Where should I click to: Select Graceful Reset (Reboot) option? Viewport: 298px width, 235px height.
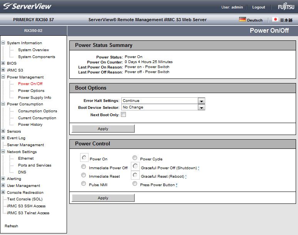[x=135, y=175]
